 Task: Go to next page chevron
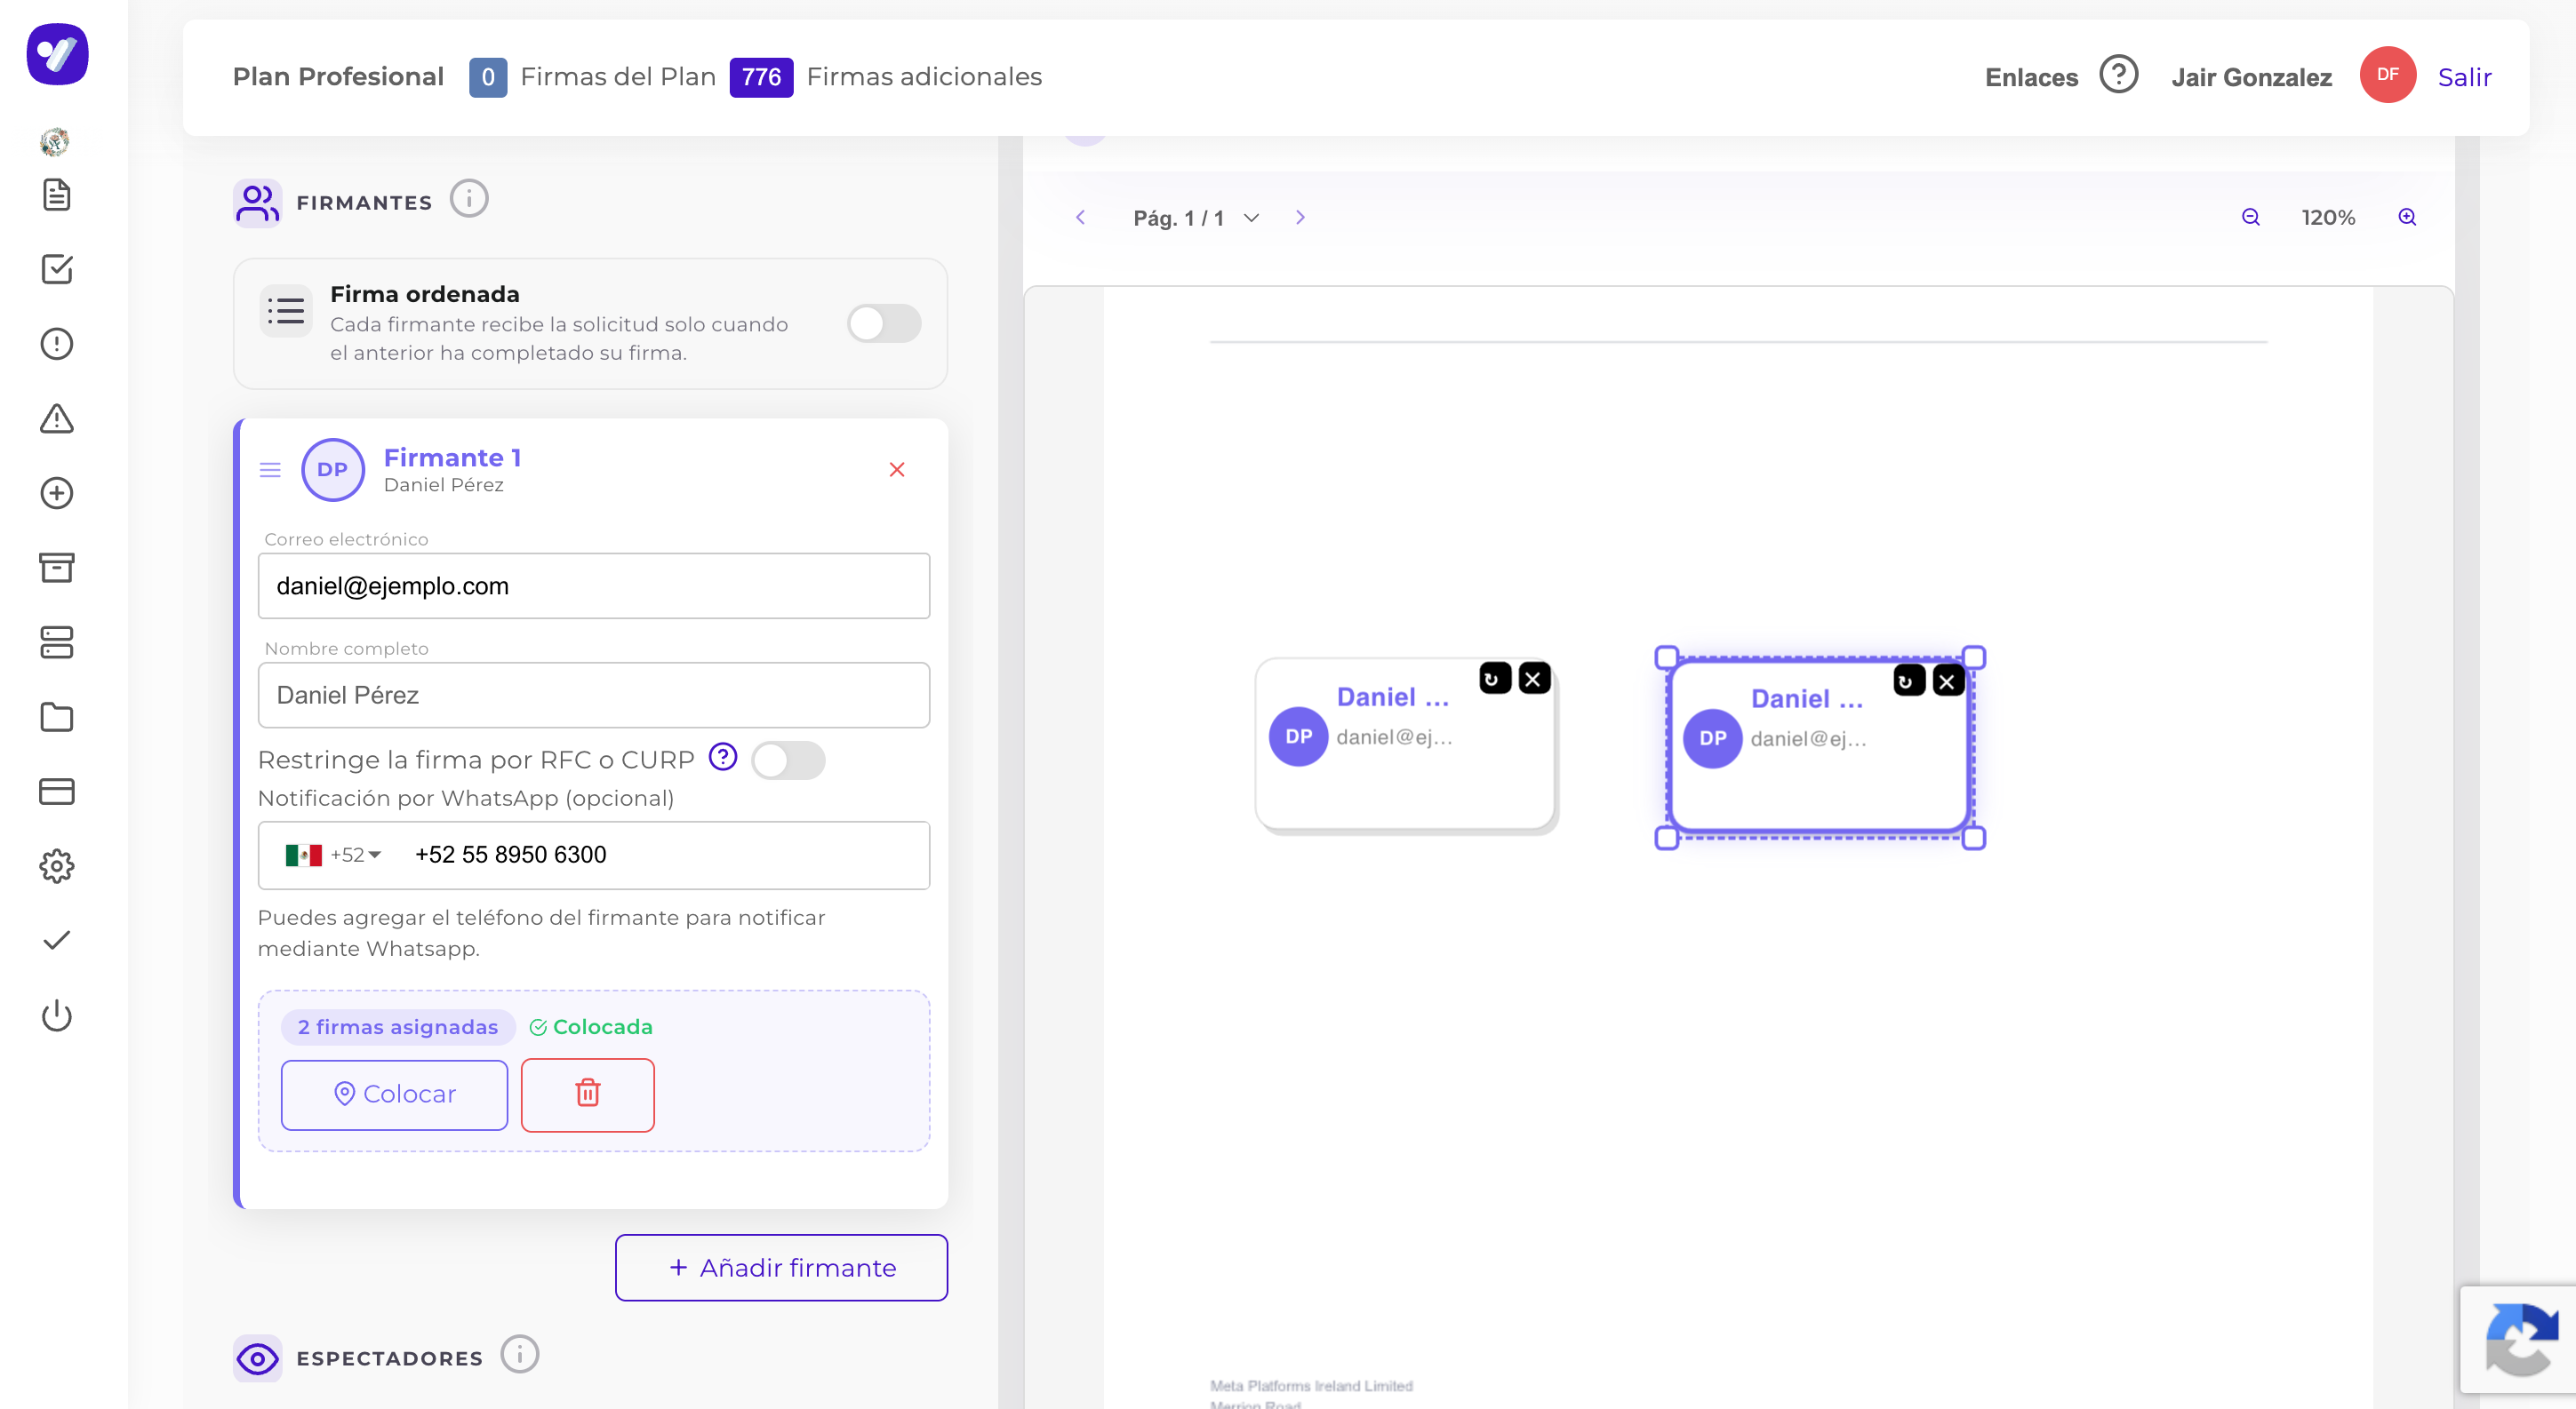pos(1300,217)
